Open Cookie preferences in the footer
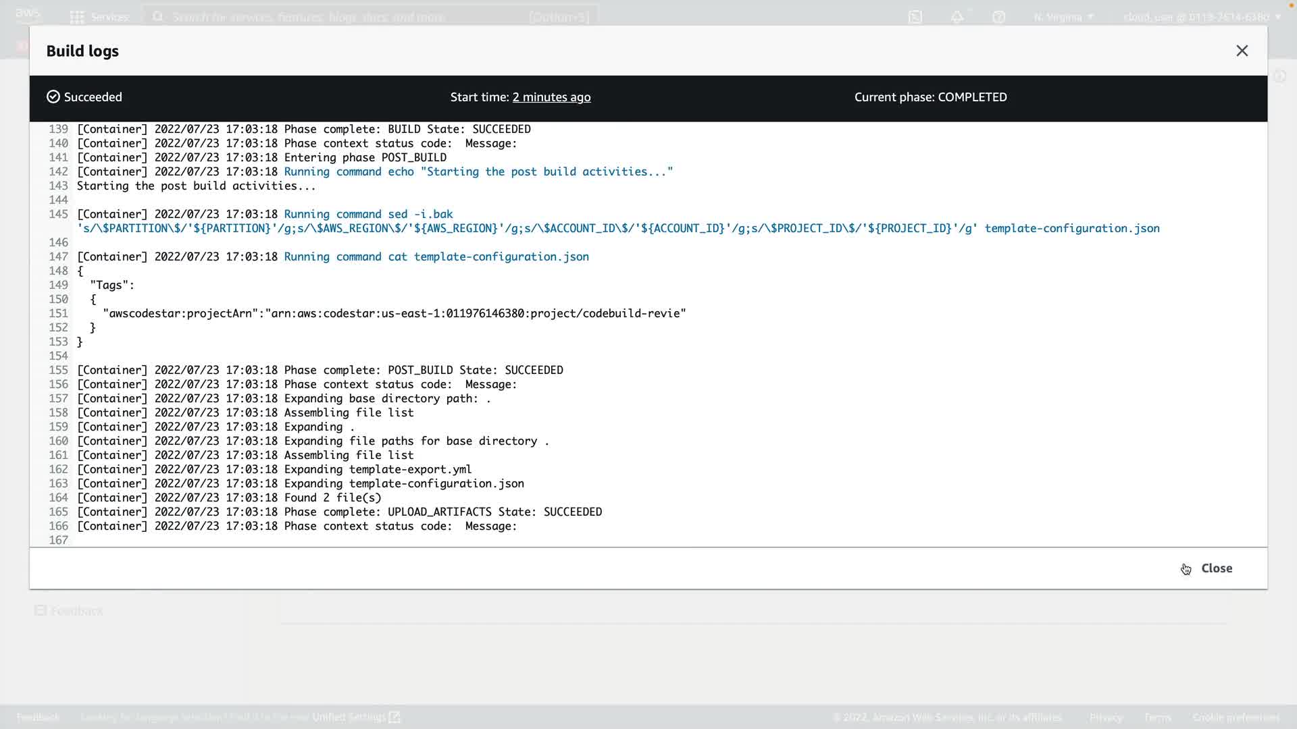 pyautogui.click(x=1236, y=717)
